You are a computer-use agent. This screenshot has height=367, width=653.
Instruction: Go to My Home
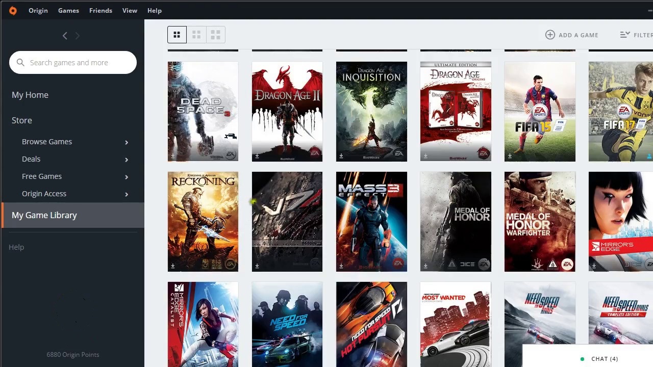30,95
